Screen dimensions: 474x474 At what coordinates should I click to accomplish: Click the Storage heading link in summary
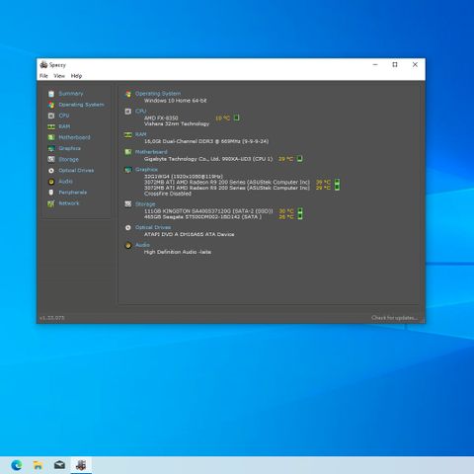145,204
